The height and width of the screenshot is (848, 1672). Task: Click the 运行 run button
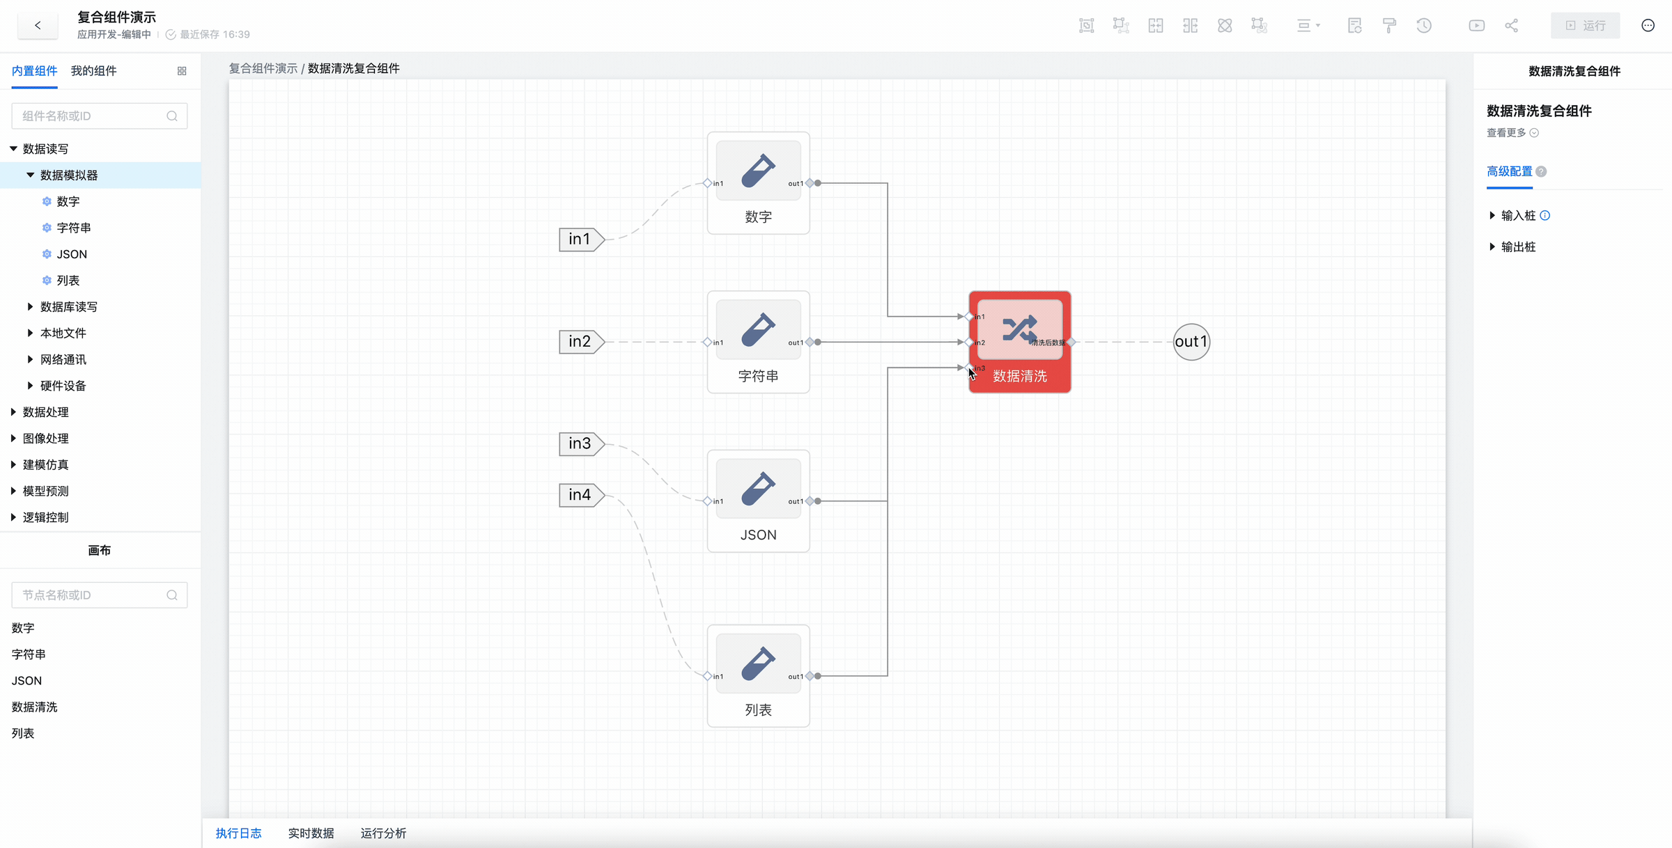coord(1585,26)
